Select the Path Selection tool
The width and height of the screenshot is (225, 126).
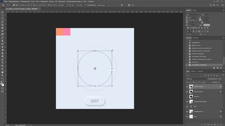click(x=2, y=66)
